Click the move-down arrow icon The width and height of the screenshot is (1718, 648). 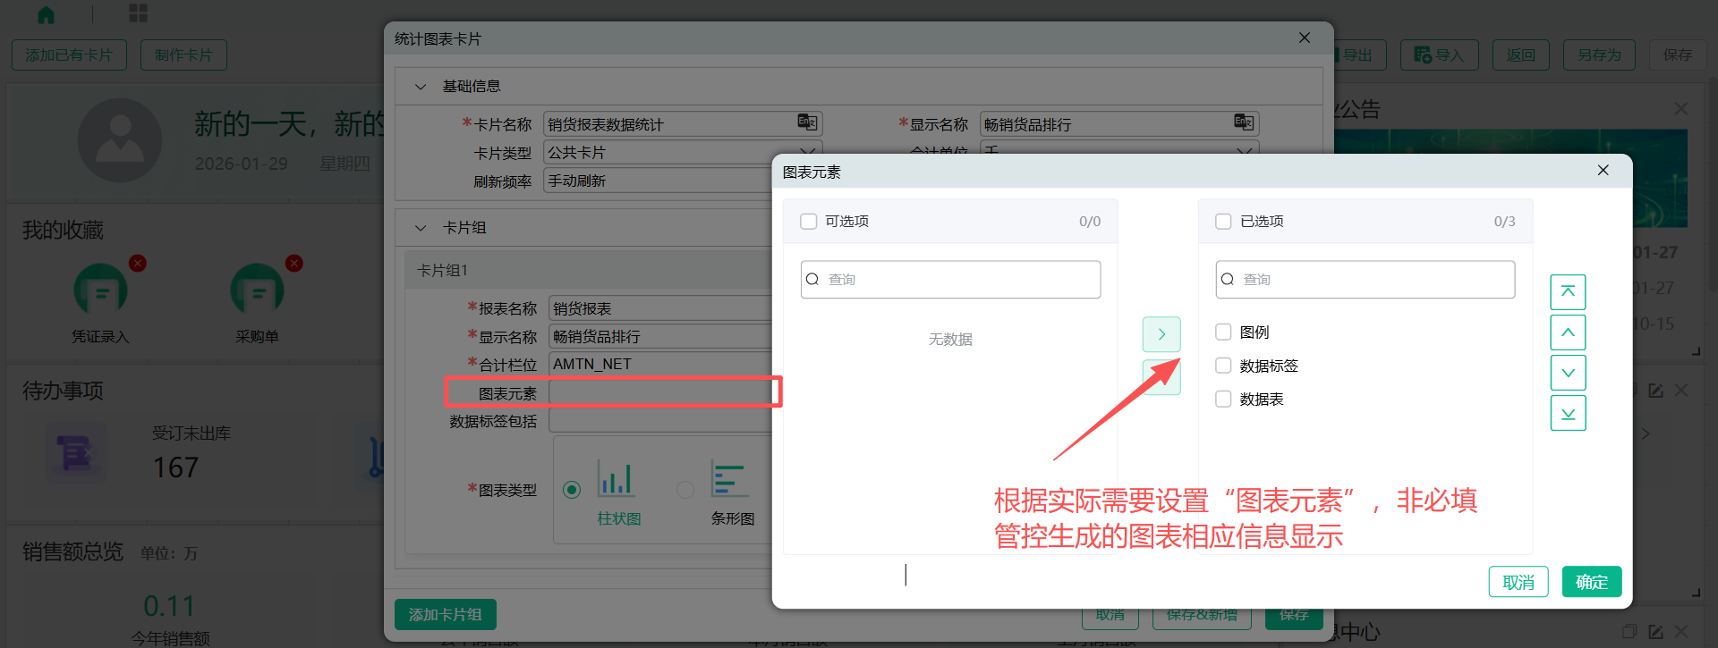point(1568,373)
